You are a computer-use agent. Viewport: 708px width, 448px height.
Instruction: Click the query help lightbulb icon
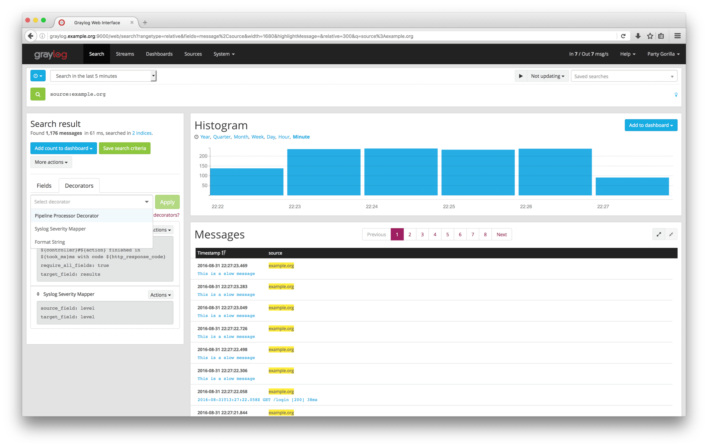(676, 95)
